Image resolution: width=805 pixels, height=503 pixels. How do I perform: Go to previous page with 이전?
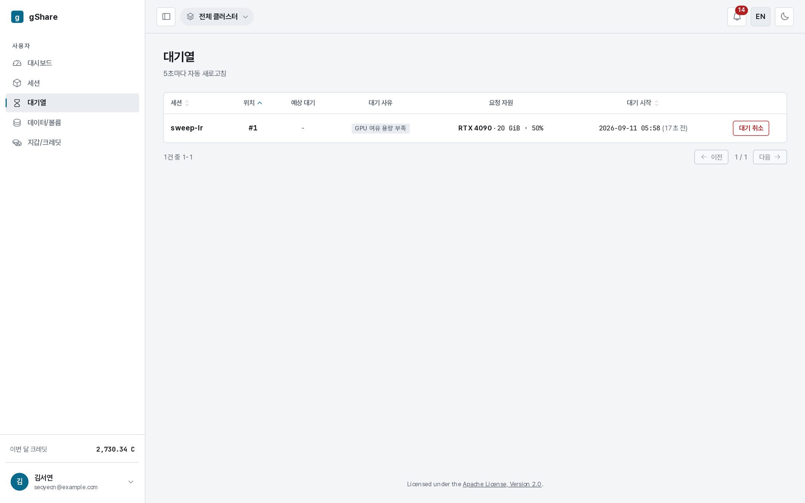click(x=711, y=157)
